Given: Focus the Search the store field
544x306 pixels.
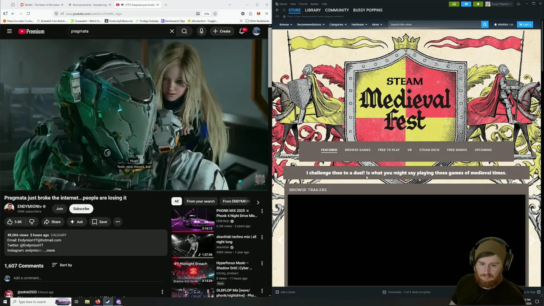Looking at the screenshot, I should coord(434,25).
